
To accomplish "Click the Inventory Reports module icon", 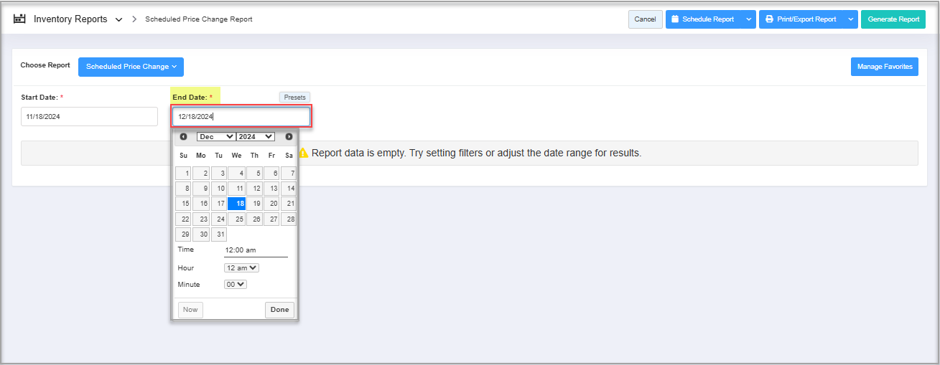I will point(20,19).
